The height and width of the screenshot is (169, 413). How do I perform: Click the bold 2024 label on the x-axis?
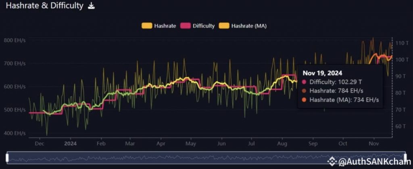click(71, 143)
